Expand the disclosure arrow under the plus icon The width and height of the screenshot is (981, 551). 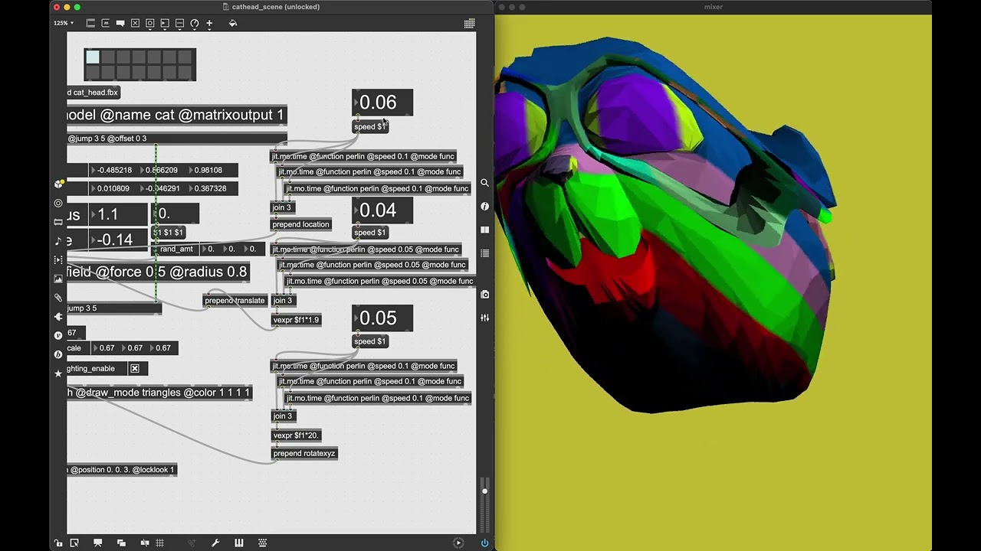[209, 30]
